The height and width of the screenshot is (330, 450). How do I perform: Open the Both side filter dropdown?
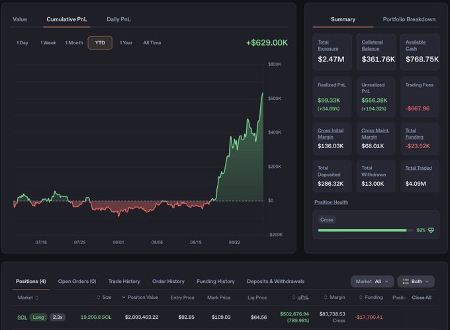[416, 282]
